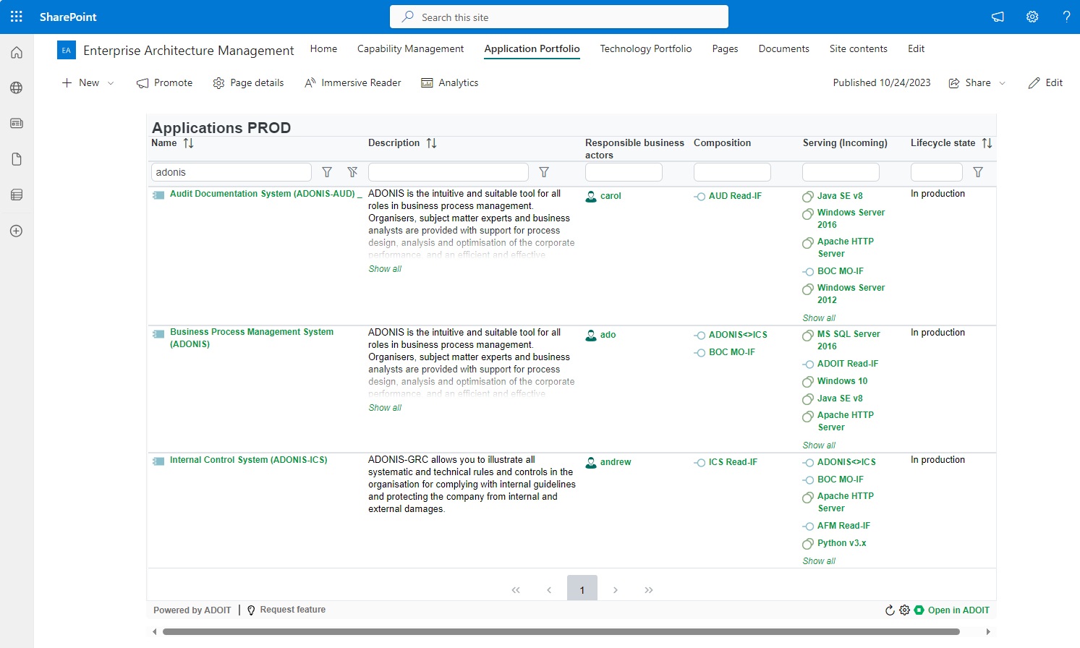Refresh the ADOIT web part
Viewport: 1080px width, 648px height.
[890, 610]
